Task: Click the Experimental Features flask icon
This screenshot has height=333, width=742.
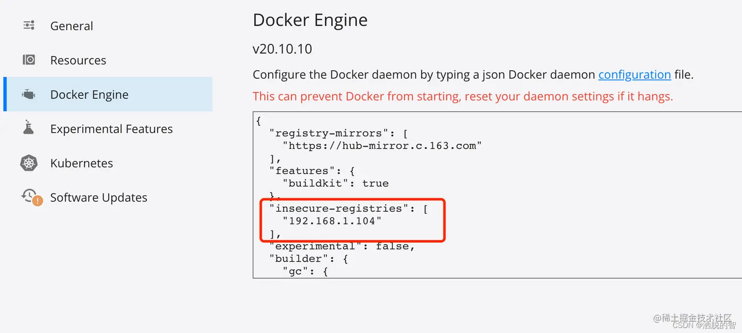Action: click(x=29, y=128)
